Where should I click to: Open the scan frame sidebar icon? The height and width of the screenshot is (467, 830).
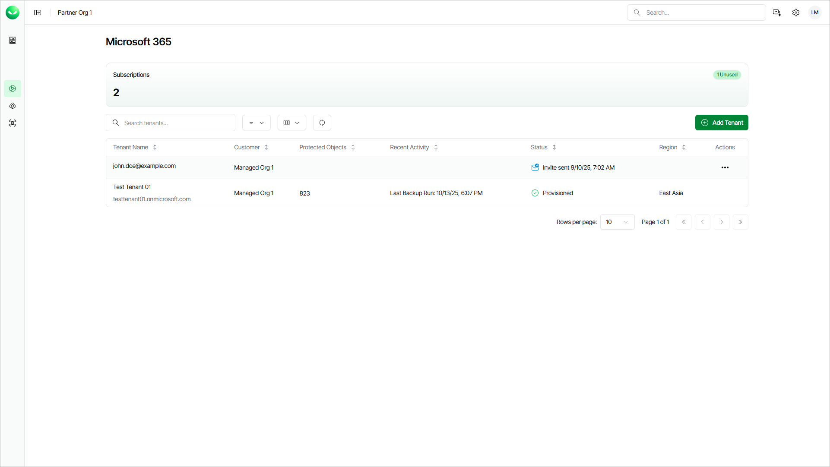click(13, 123)
